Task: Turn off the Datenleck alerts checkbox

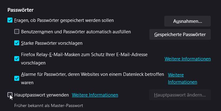Action: click(x=17, y=78)
